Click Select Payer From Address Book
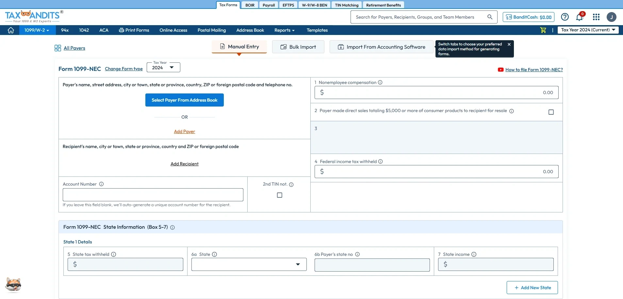623x299 pixels. click(184, 100)
